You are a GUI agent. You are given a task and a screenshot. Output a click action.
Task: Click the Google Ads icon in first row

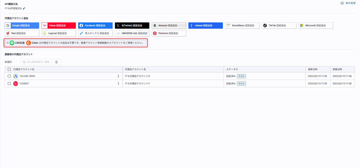pos(15,76)
